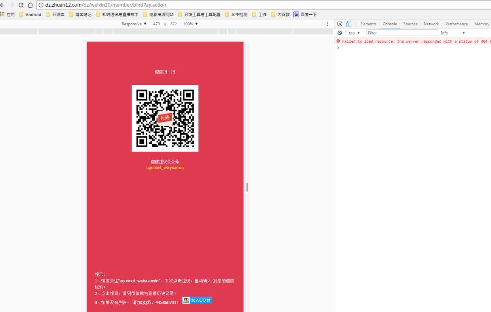Reload the page with refresh icon
The height and width of the screenshot is (312, 491).
click(21, 5)
